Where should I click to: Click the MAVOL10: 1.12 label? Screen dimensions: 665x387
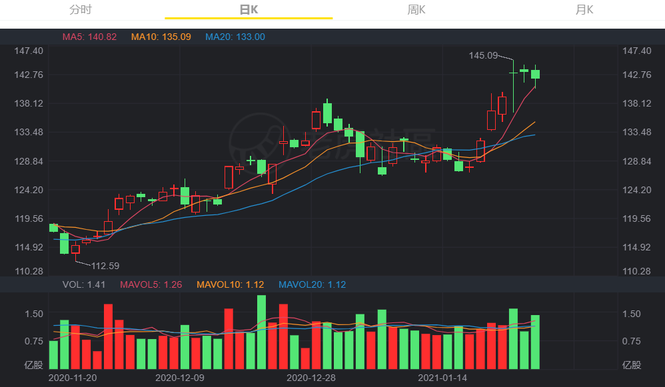click(231, 284)
